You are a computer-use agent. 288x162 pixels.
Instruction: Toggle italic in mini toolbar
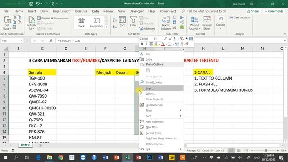tap(146, 44)
